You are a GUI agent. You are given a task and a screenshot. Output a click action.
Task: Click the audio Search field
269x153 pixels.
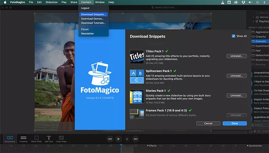coord(259,125)
